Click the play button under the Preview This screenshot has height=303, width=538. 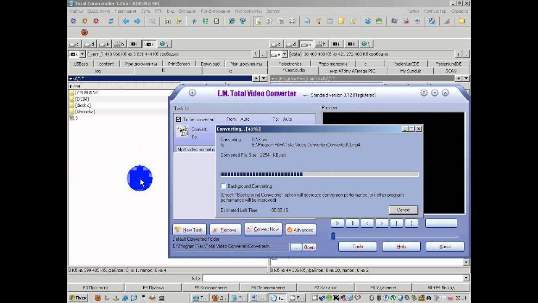tap(337, 223)
